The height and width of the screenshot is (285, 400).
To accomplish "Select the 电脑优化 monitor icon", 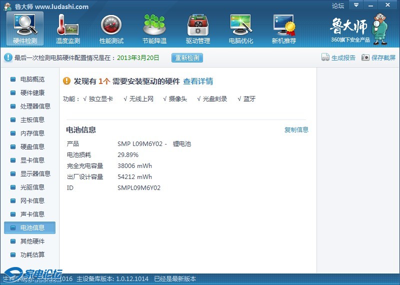I will 240,25.
